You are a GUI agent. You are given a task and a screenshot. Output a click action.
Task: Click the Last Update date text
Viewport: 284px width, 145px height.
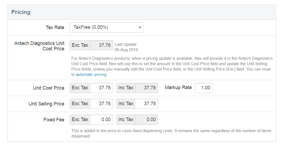click(126, 50)
